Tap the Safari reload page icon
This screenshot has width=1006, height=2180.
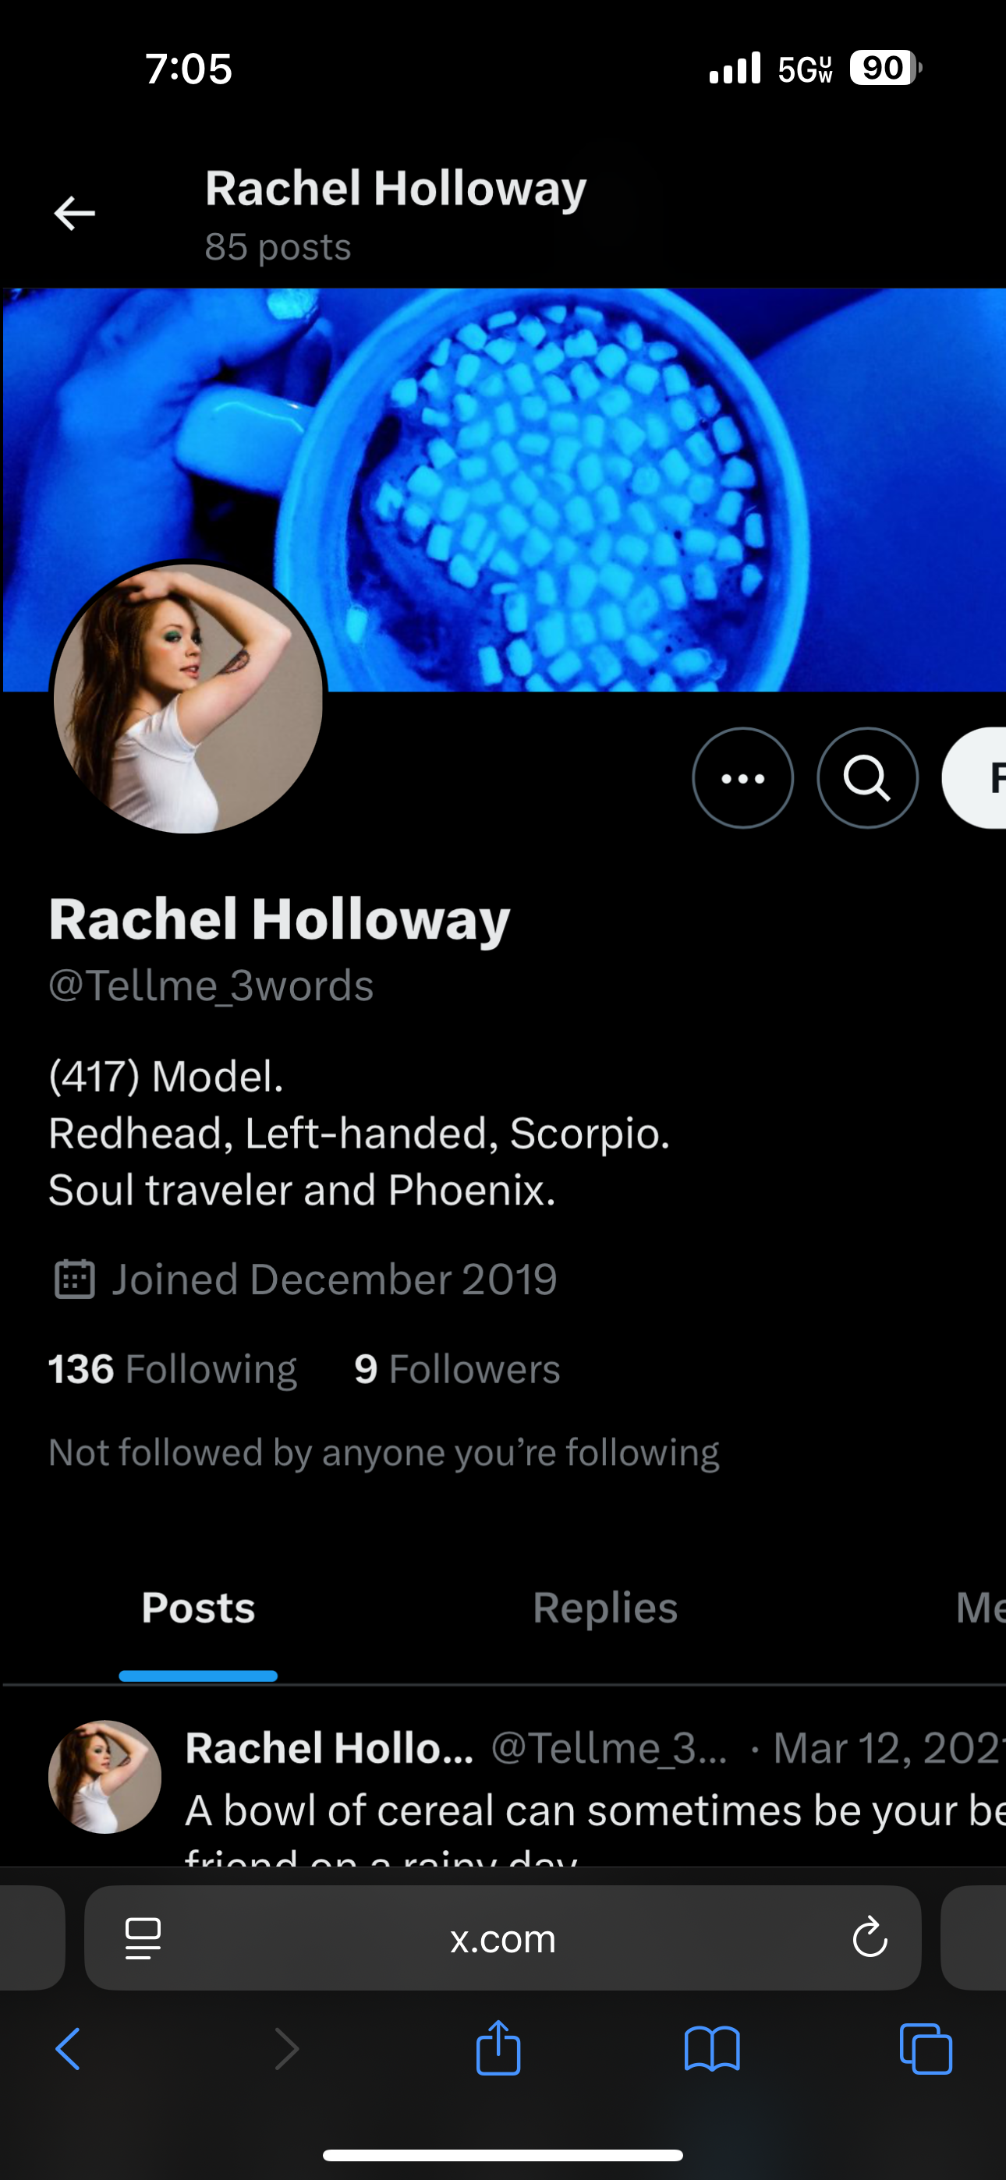[x=870, y=1937]
